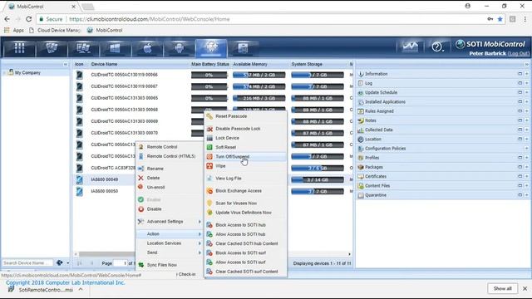
Task: Open the Printers tab icon
Action: 243,48
